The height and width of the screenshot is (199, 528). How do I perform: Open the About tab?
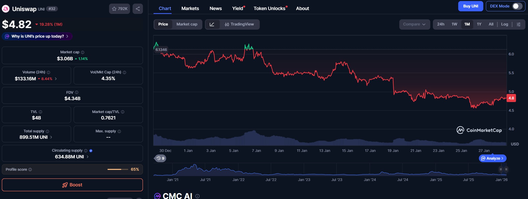302,8
